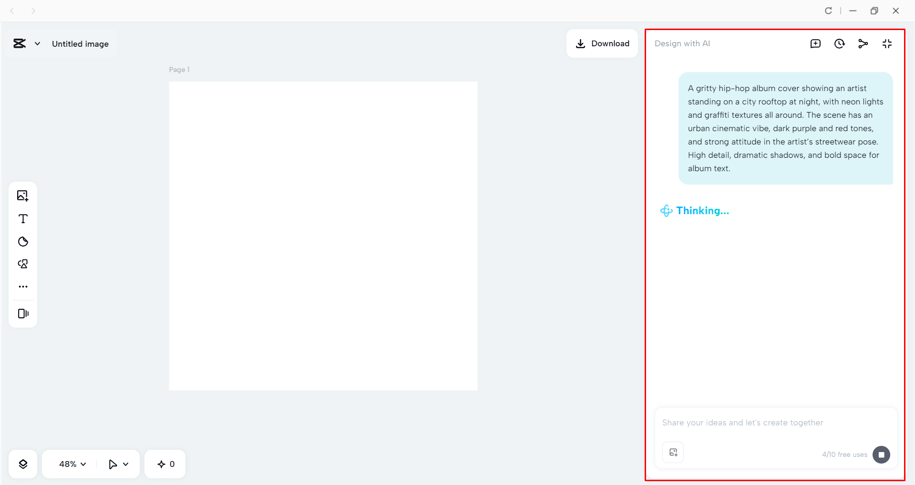Click the 4/10 free uses label
Image resolution: width=915 pixels, height=485 pixels.
(844, 454)
